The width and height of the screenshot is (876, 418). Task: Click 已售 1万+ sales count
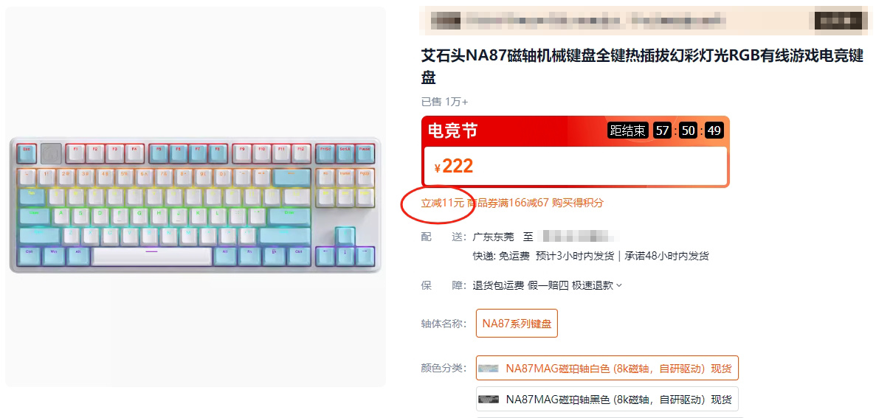[x=445, y=102]
